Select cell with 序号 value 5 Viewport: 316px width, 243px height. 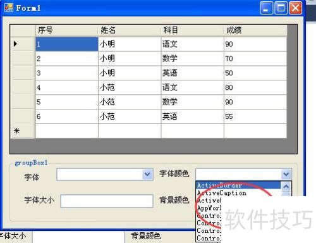(x=67, y=102)
